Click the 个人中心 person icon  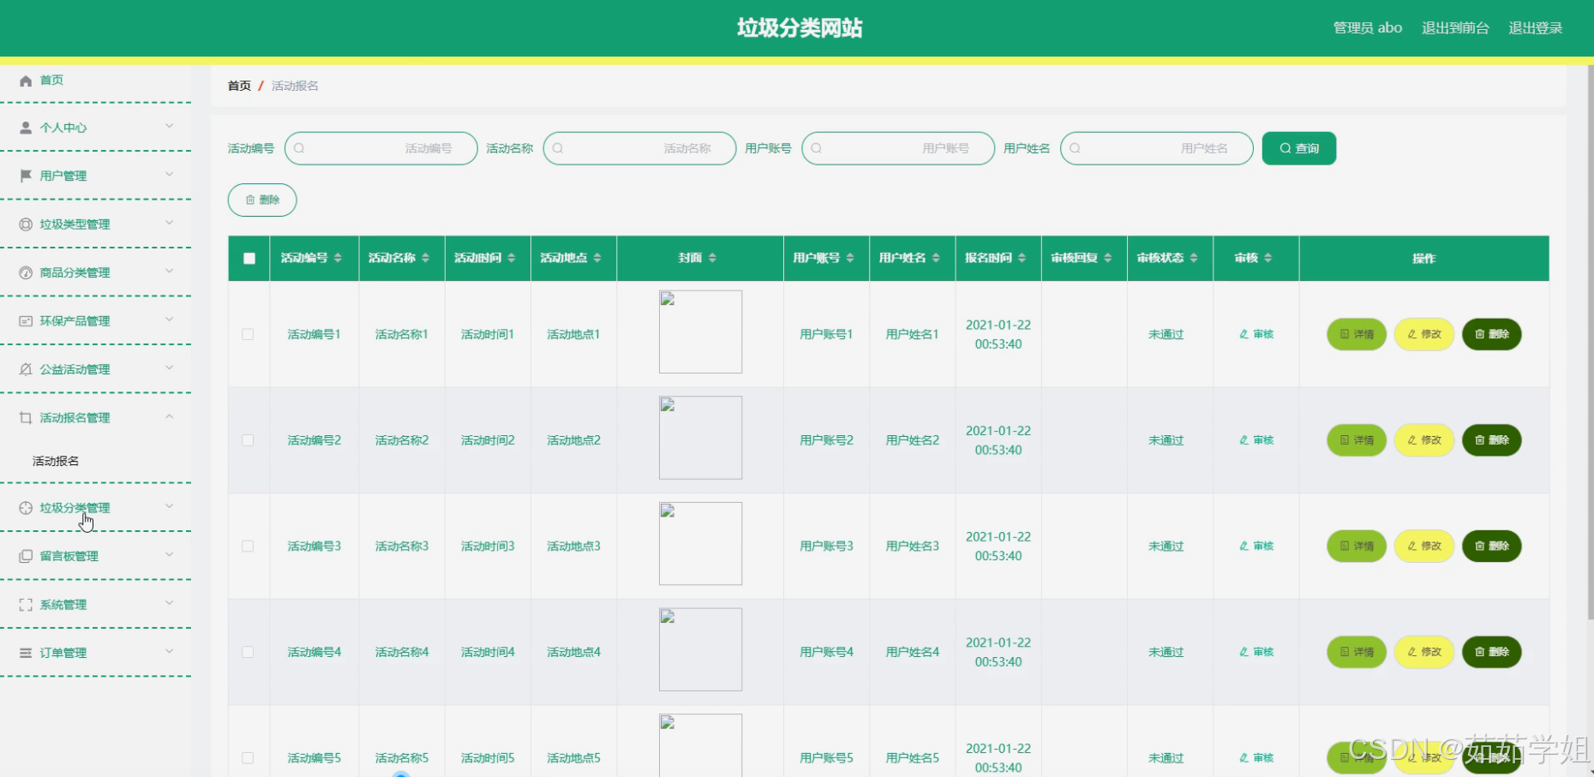pyautogui.click(x=25, y=127)
